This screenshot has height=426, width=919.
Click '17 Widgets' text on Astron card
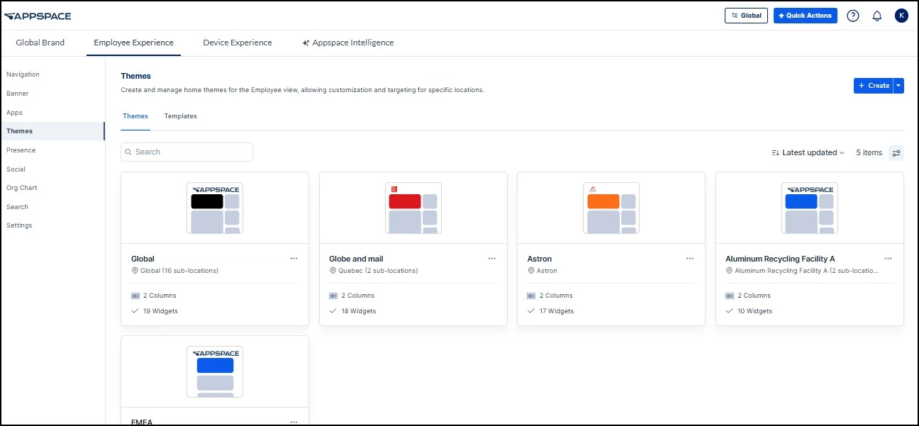click(x=557, y=311)
